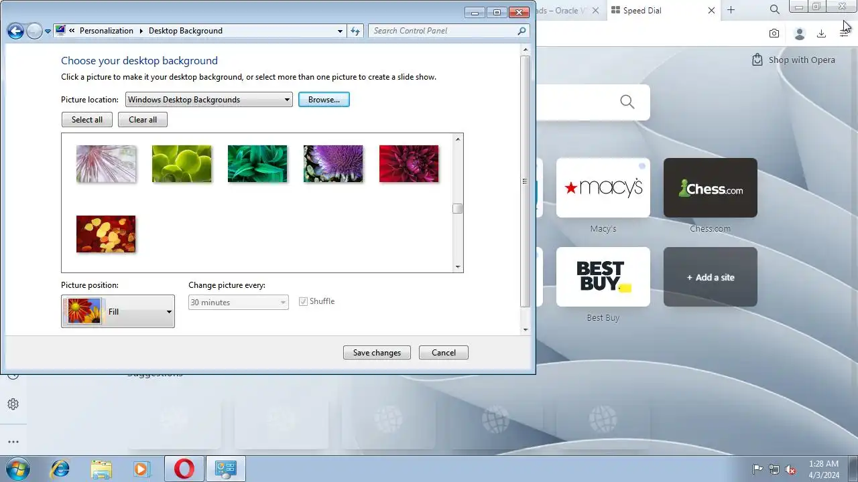Click the wallpaper list scroll up arrow
This screenshot has height=482, width=858.
[458, 139]
